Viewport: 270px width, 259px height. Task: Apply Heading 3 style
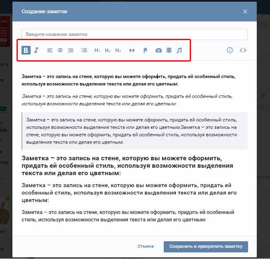(x=118, y=50)
